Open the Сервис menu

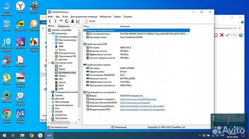coord(117,17)
